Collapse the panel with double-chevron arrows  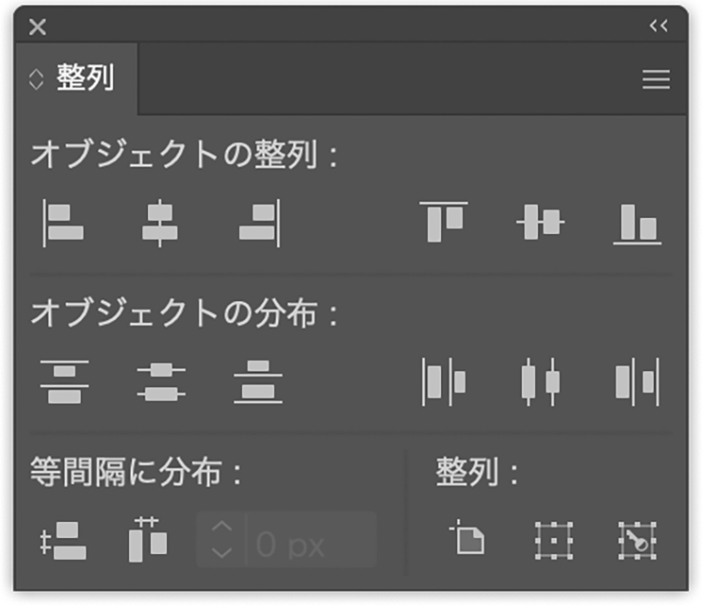658,27
